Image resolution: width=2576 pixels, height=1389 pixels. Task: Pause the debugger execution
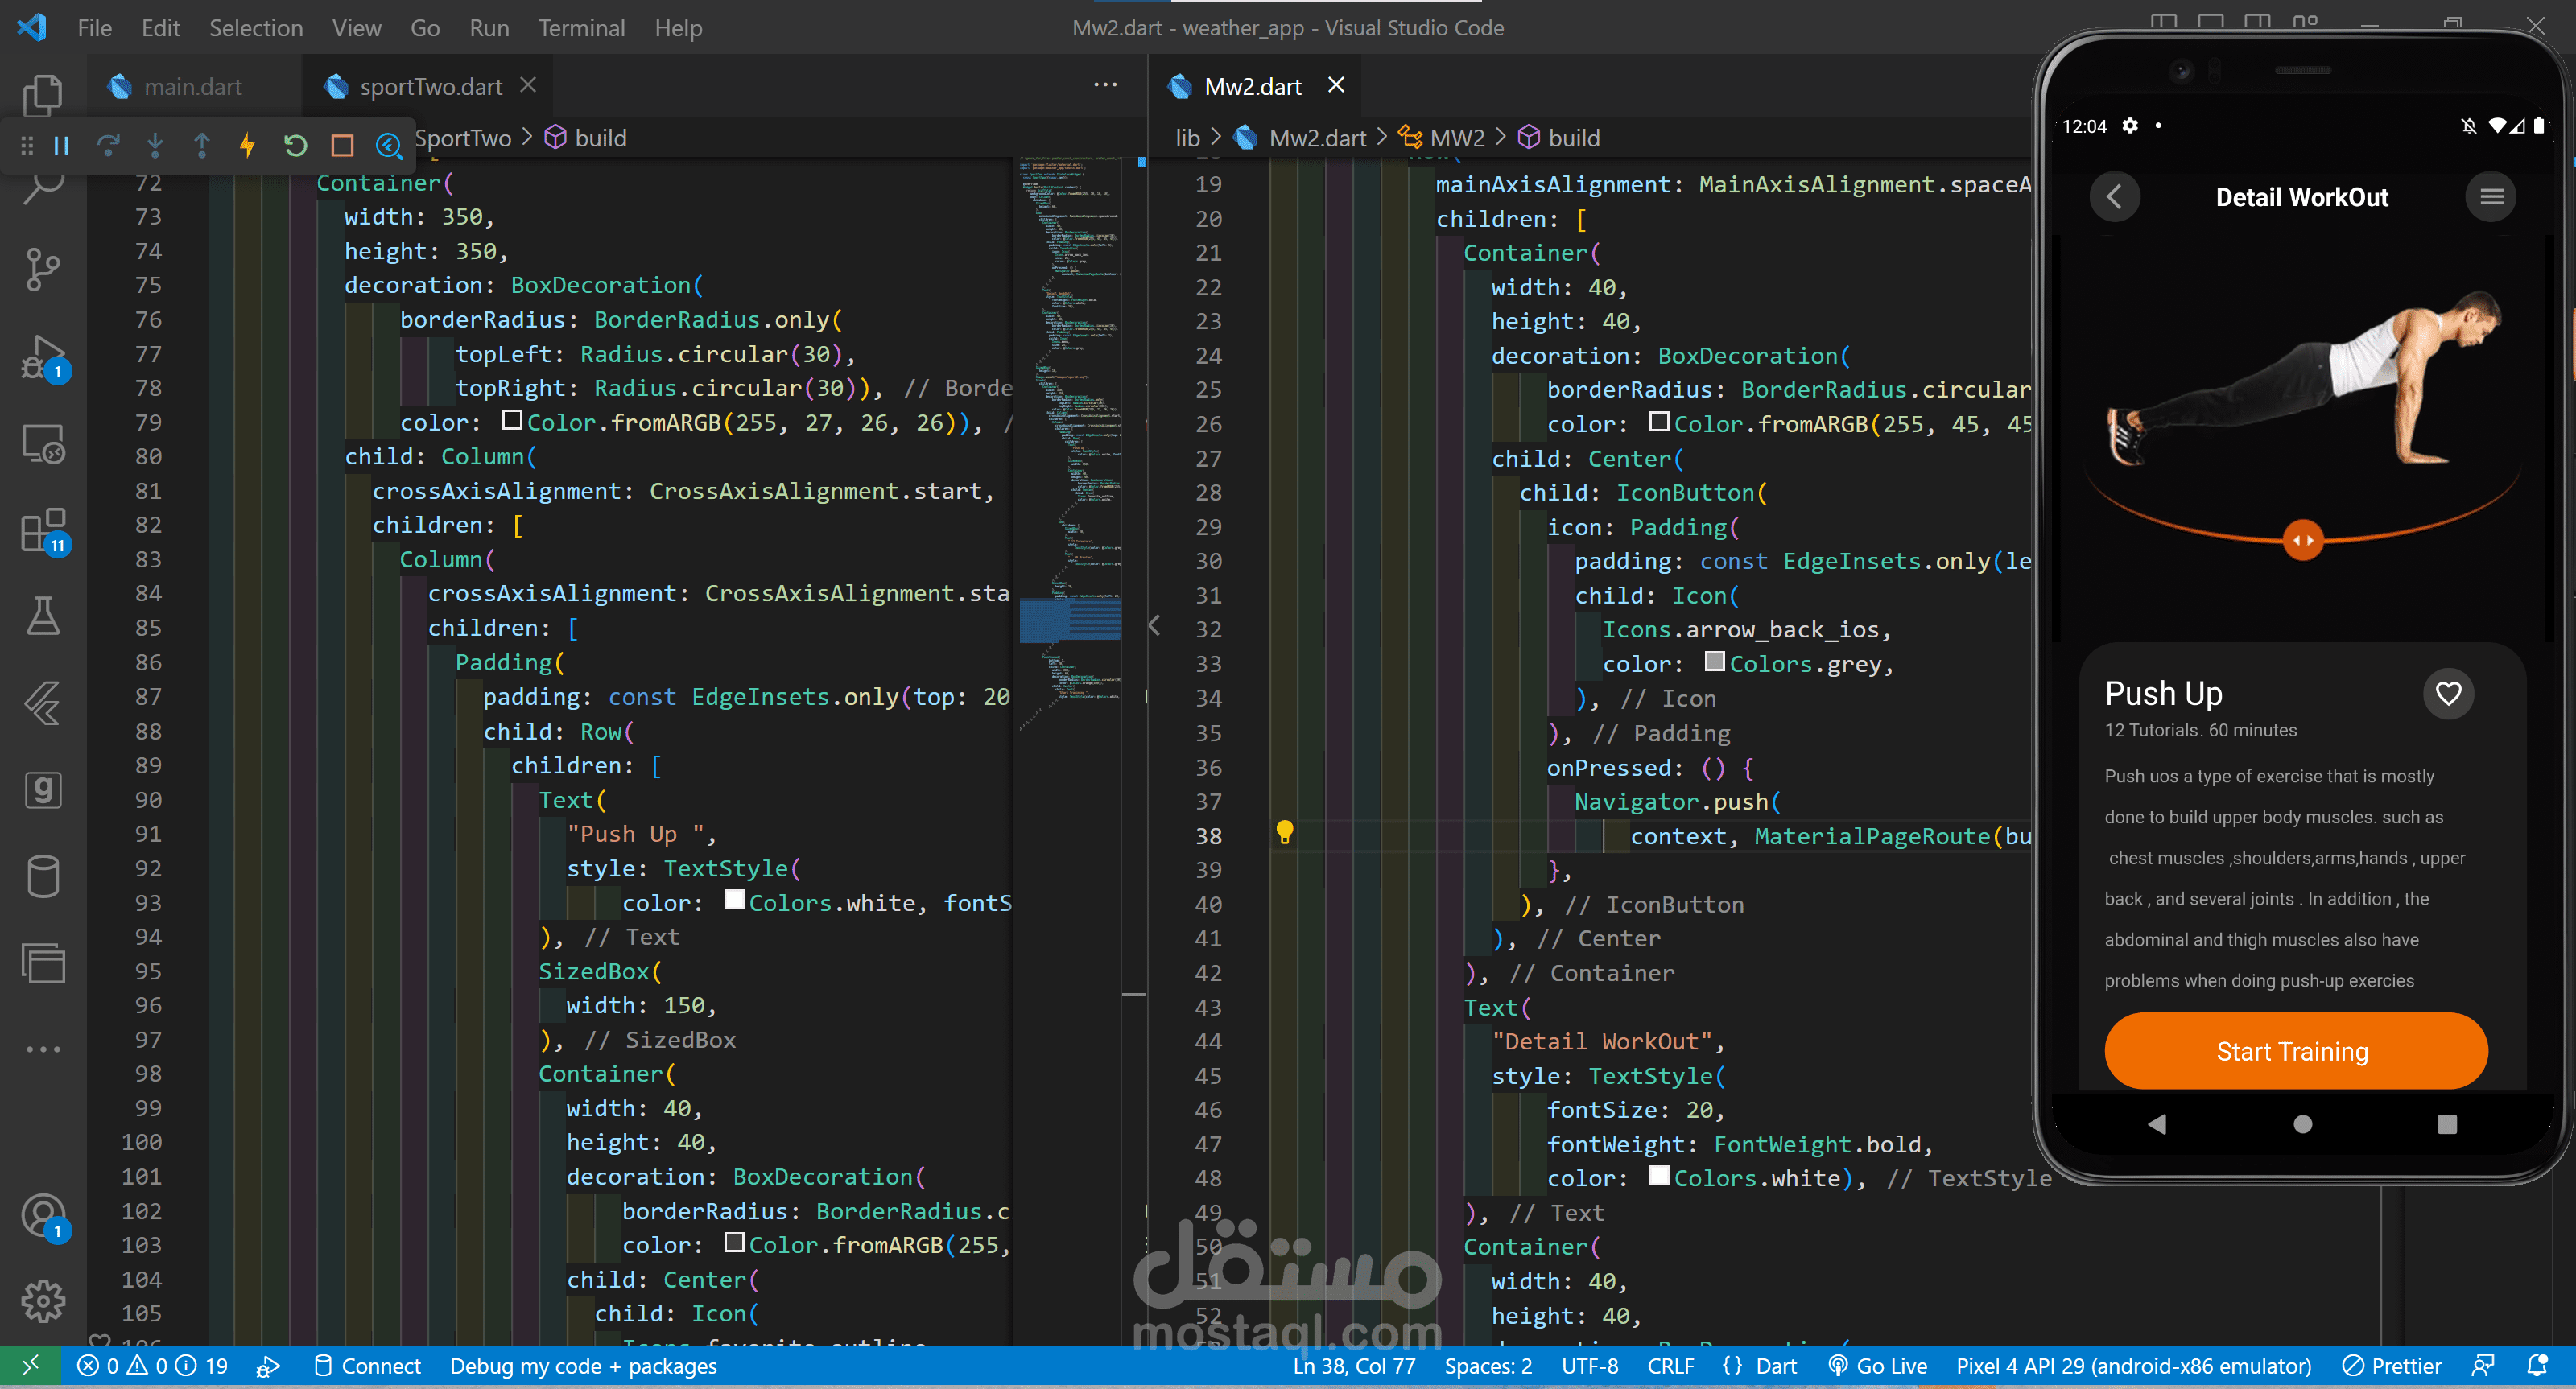click(61, 146)
